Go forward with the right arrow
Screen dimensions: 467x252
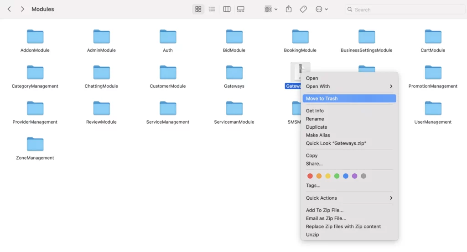[22, 9]
